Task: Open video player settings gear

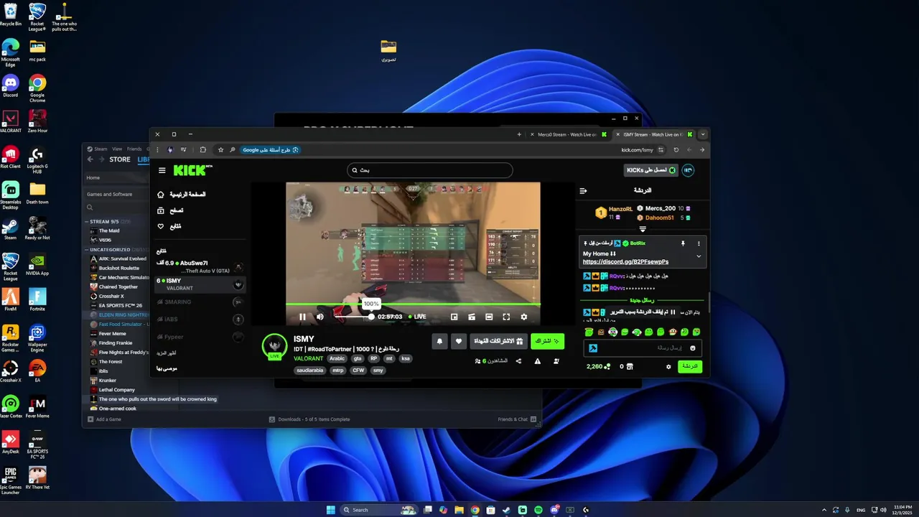Action: point(523,317)
